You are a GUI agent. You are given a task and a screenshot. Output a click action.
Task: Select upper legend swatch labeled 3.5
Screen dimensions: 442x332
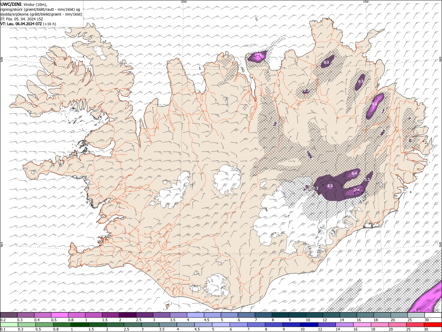[178, 315]
